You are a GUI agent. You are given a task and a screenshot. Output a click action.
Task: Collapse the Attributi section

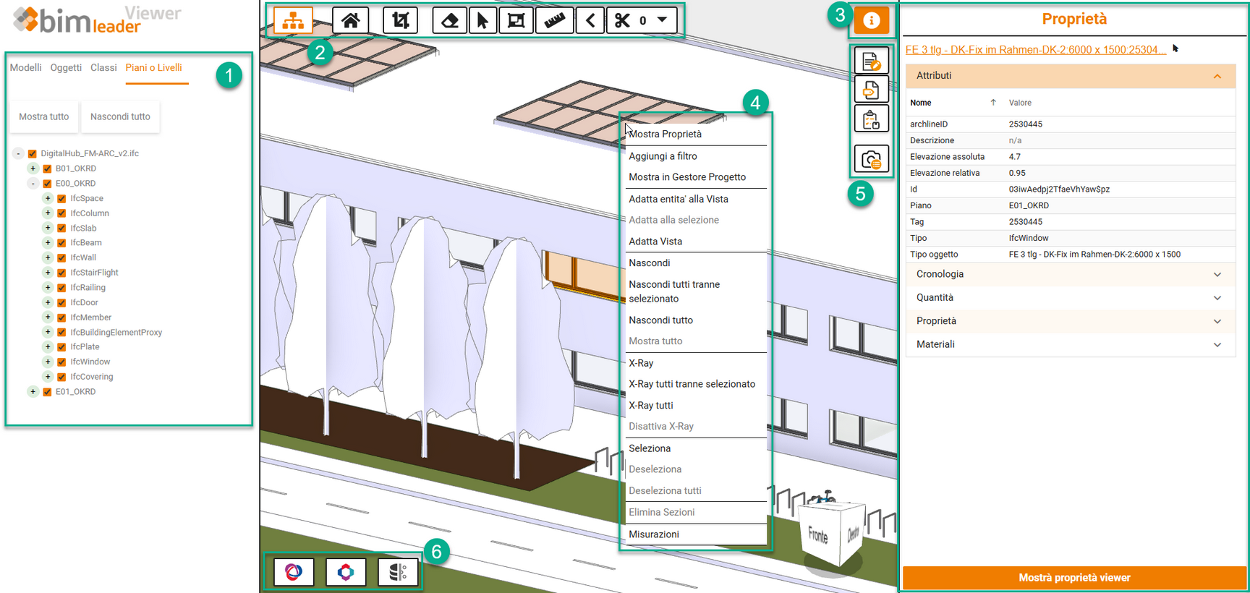click(1070, 76)
